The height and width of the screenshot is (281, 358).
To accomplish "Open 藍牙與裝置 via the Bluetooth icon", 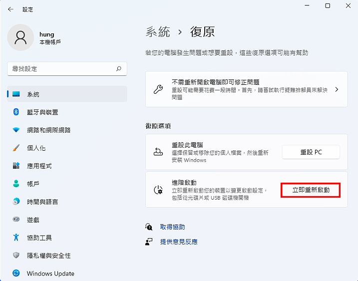I will [16, 112].
